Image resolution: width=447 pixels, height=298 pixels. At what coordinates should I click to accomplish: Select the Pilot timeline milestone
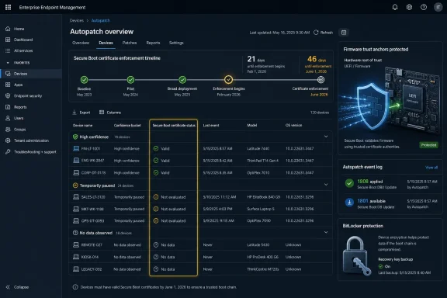(130, 80)
